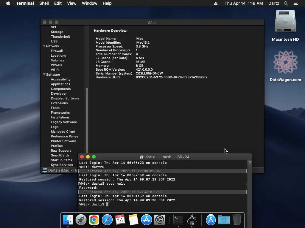Image resolution: width=305 pixels, height=228 pixels.
Task: Select Frameworks in the sidebar
Action: click(x=60, y=113)
